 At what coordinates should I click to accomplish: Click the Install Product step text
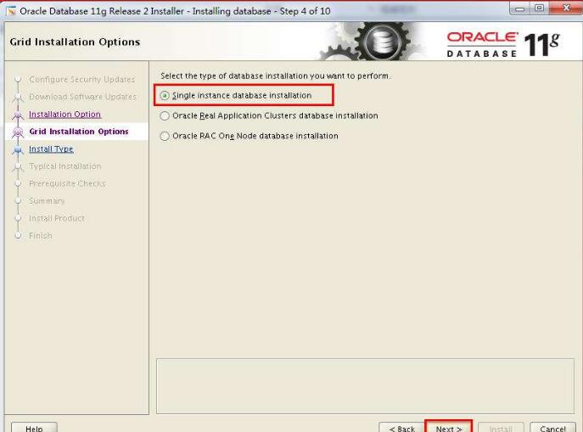pos(57,218)
